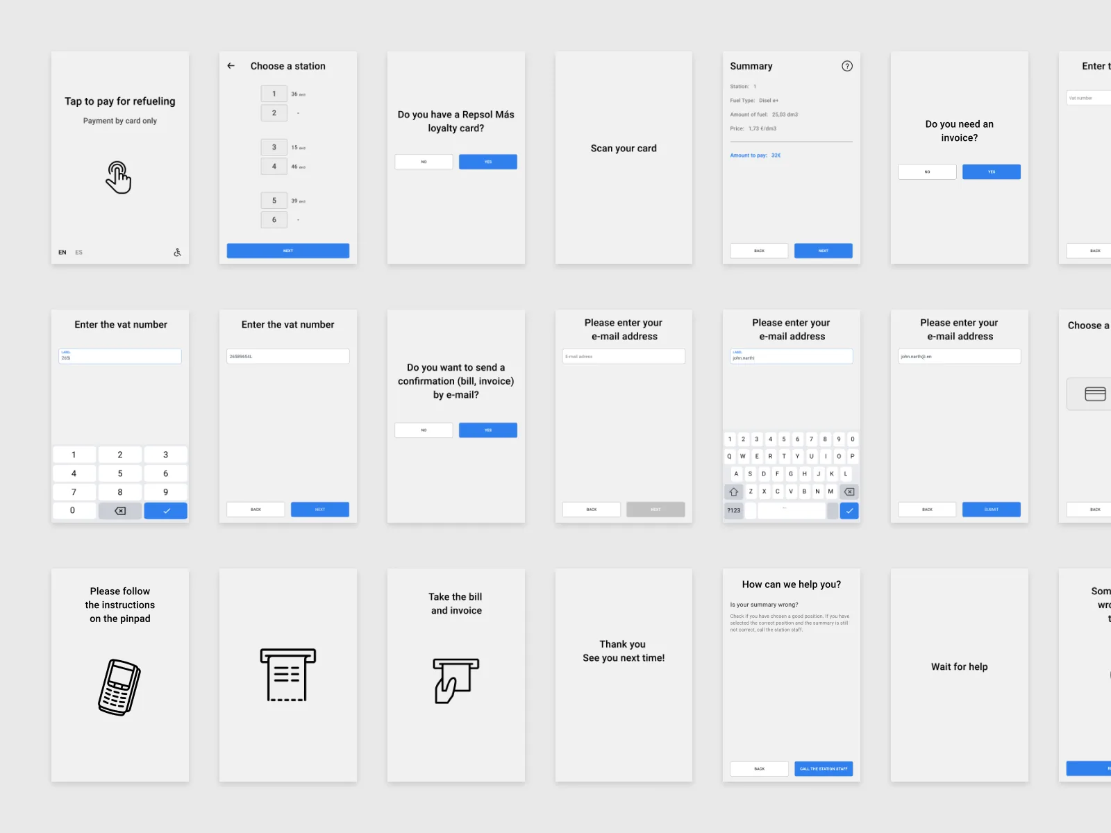
Task: Tap key 9 on the numeric vat keypad
Action: click(166, 492)
